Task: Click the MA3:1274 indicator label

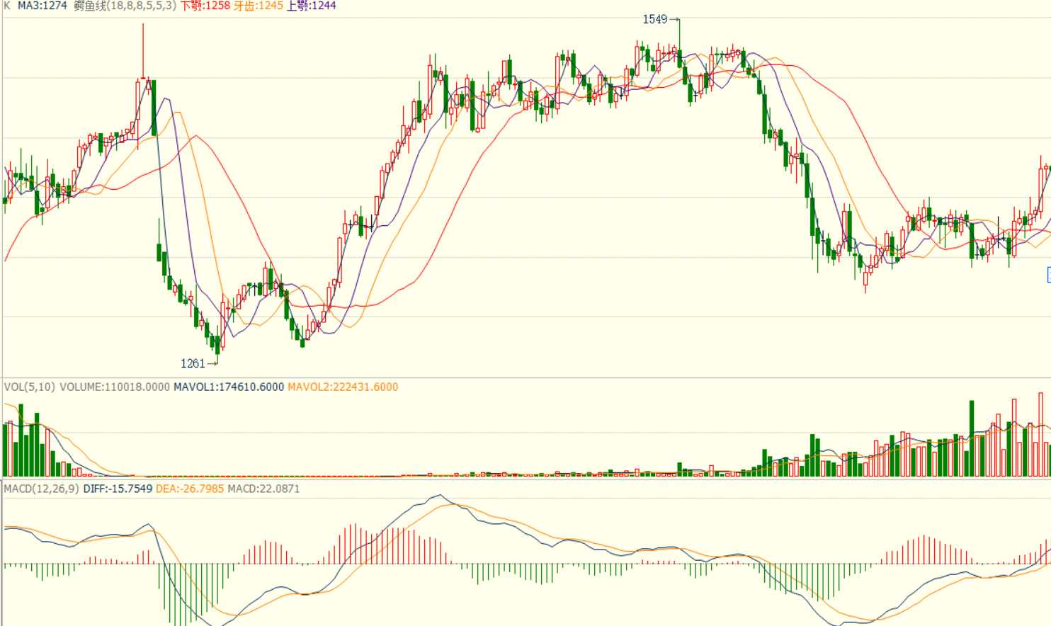Action: tap(42, 6)
